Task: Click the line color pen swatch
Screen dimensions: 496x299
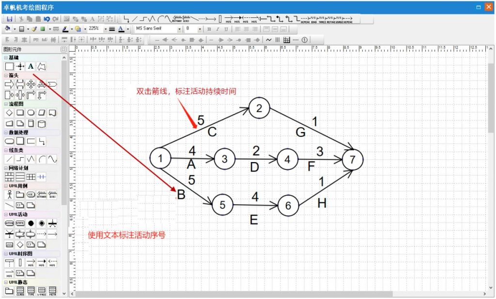Action: [x=65, y=29]
